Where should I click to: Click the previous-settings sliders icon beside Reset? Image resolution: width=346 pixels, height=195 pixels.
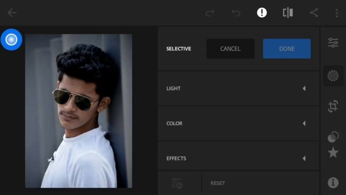tap(177, 183)
